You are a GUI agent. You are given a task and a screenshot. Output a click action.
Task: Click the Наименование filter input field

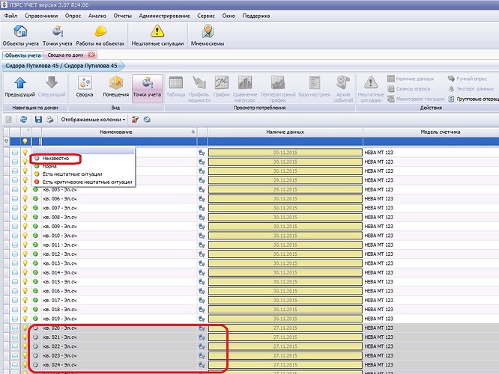(x=119, y=141)
